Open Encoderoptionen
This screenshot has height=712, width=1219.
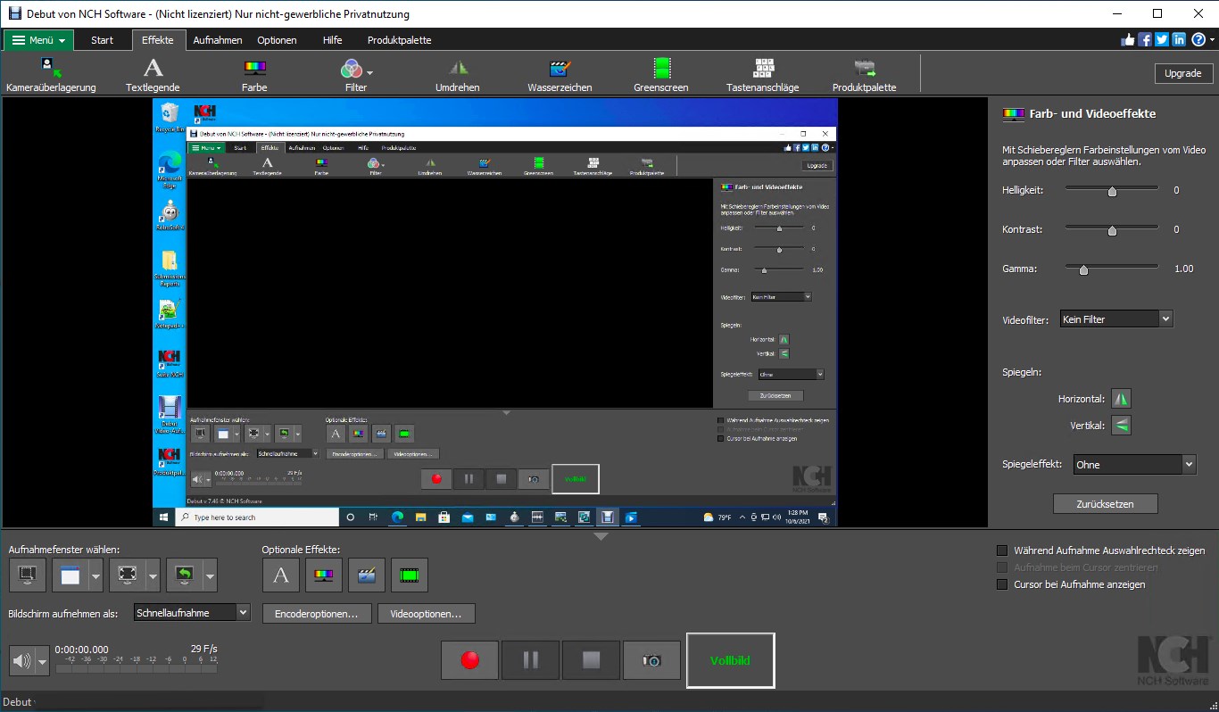click(x=317, y=614)
